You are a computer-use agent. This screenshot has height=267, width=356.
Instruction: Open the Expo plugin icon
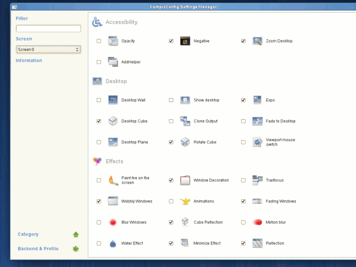[257, 100]
